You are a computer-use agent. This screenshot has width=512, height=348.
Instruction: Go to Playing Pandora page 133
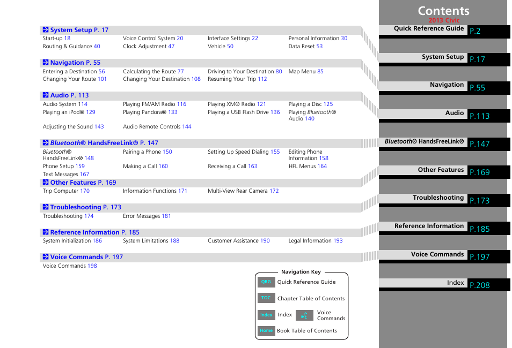150,112
